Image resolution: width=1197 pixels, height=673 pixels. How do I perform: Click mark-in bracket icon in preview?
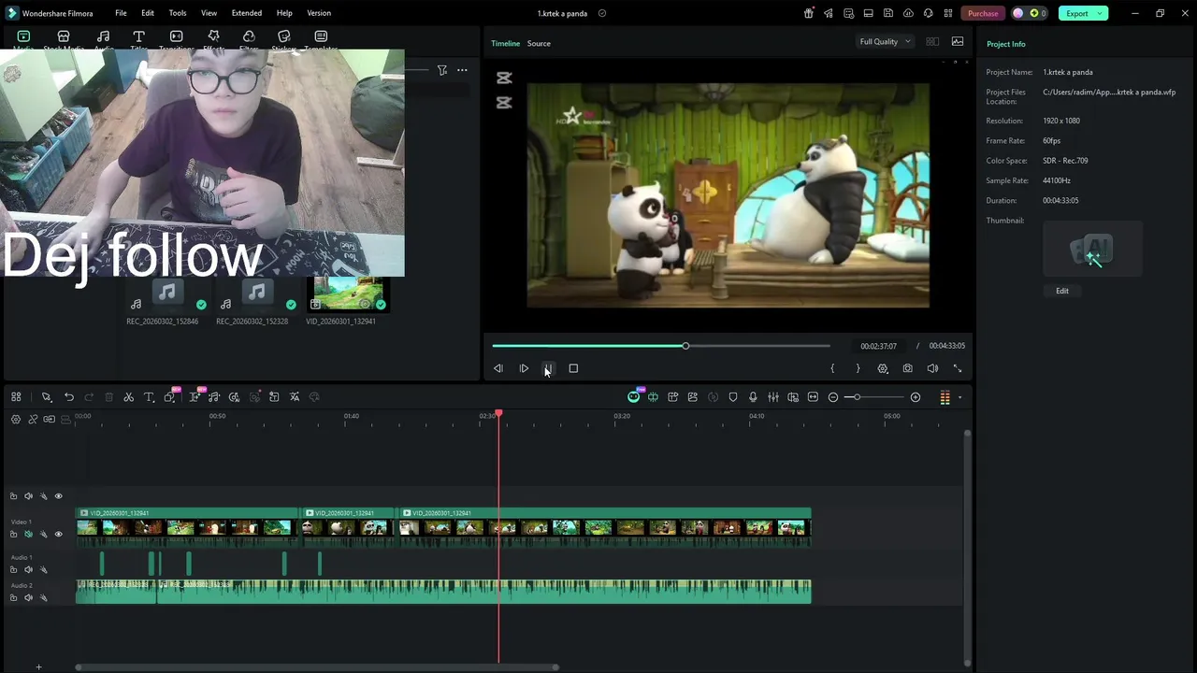click(832, 368)
